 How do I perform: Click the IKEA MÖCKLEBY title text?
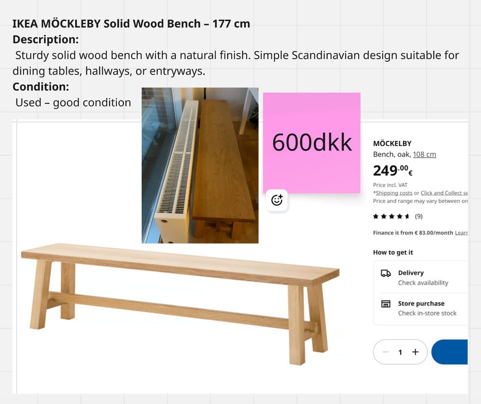point(131,24)
